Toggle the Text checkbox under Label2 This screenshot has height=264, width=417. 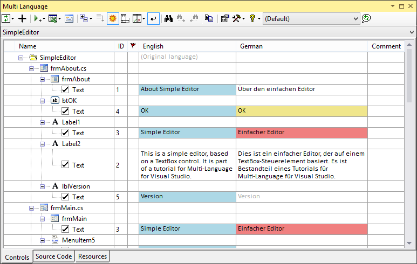tap(65, 165)
